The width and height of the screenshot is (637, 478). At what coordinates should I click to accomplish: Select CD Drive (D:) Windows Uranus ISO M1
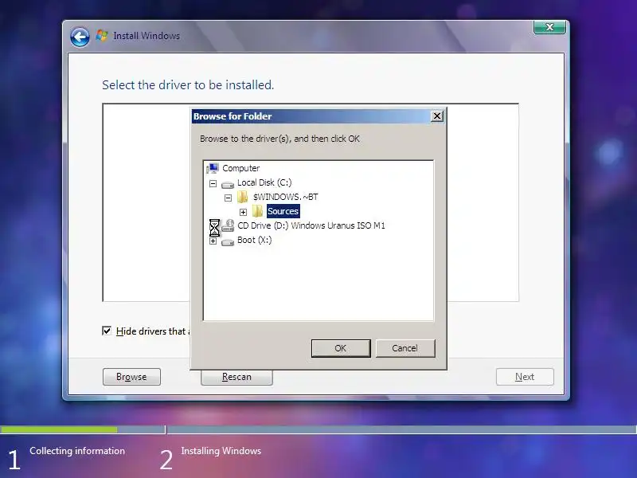click(x=311, y=225)
